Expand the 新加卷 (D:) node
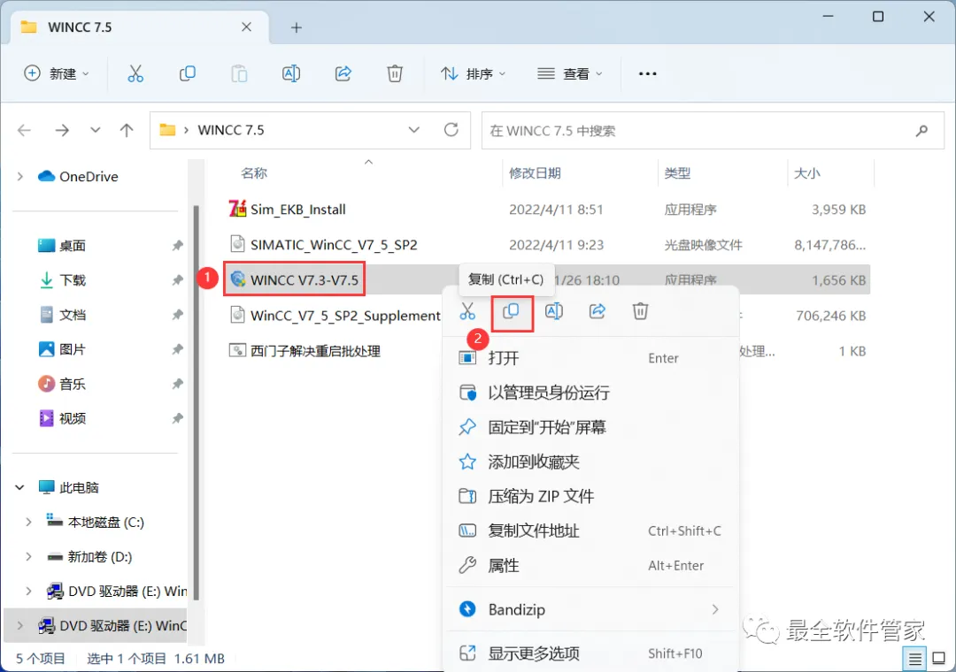Image resolution: width=956 pixels, height=672 pixels. tap(28, 557)
